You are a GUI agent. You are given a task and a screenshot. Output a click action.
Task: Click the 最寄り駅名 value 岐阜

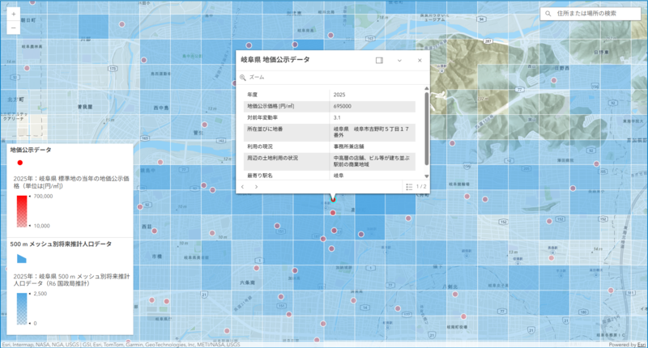pyautogui.click(x=339, y=176)
